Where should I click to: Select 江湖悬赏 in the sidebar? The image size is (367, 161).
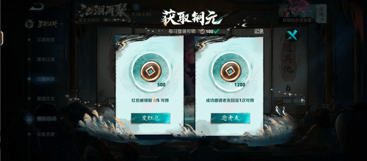pos(46,40)
